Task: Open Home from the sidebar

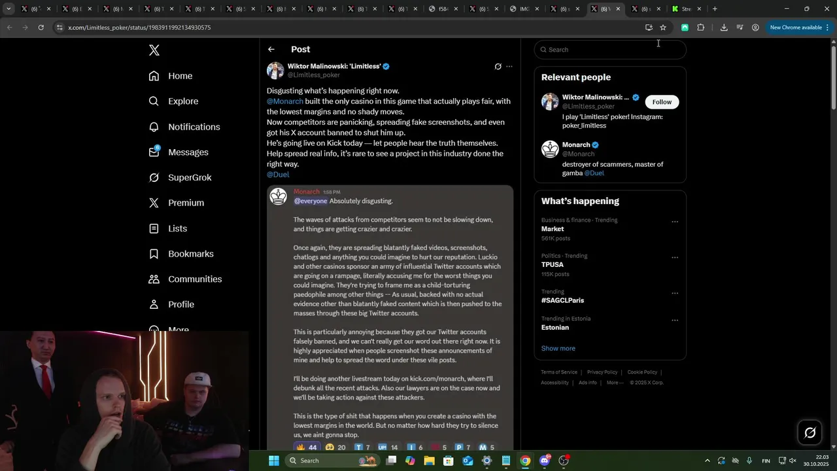Action: (x=171, y=76)
